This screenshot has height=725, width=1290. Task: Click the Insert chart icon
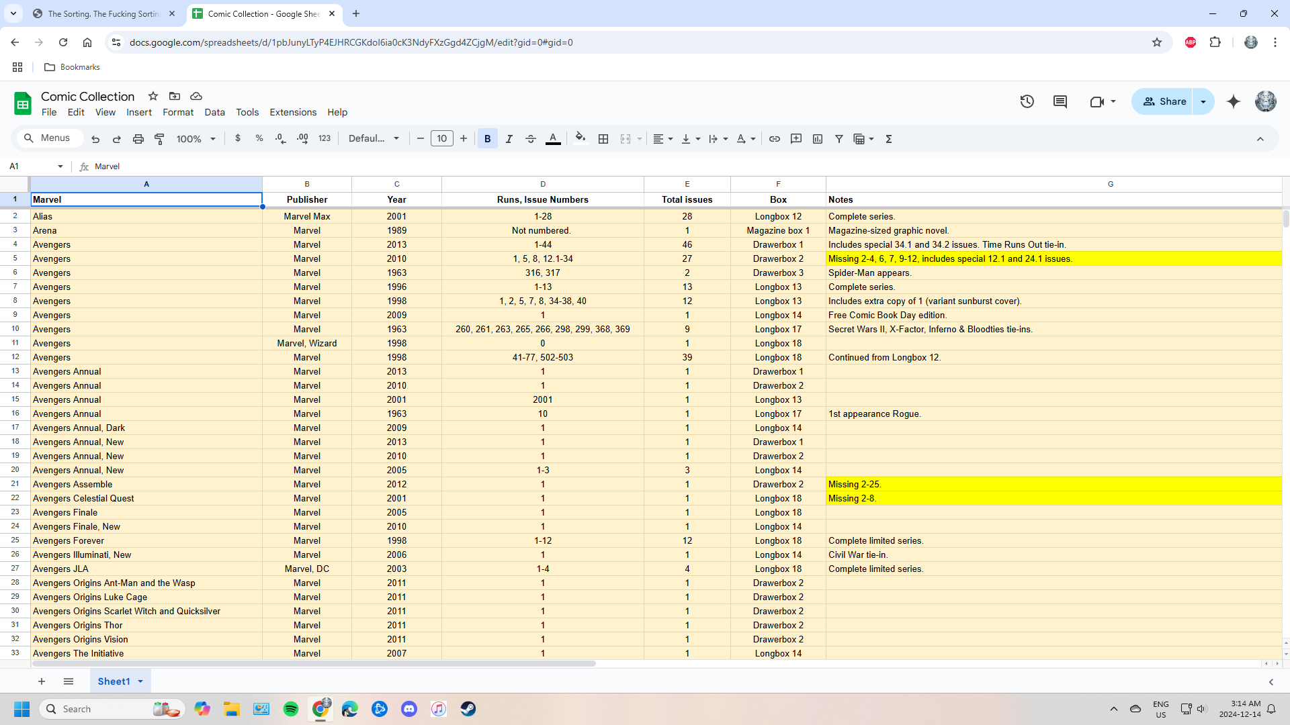[x=818, y=139]
